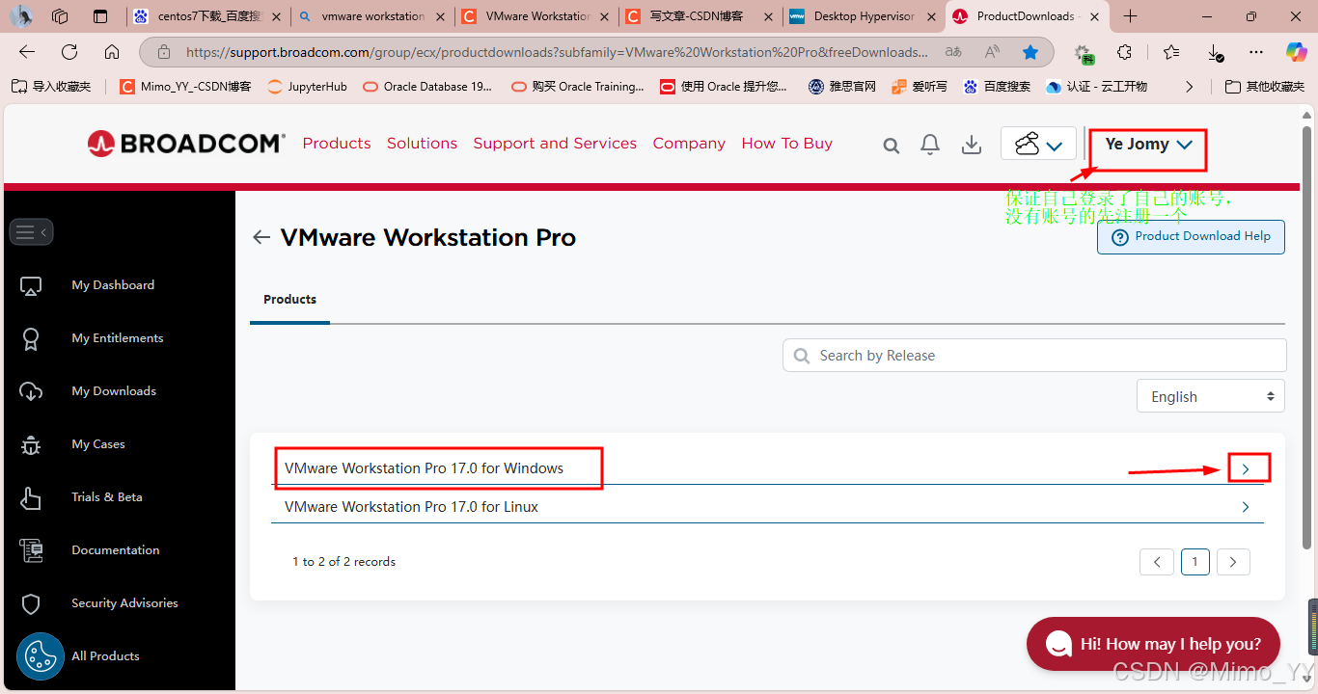Open Security Advisories
1318x694 pixels.
[124, 603]
